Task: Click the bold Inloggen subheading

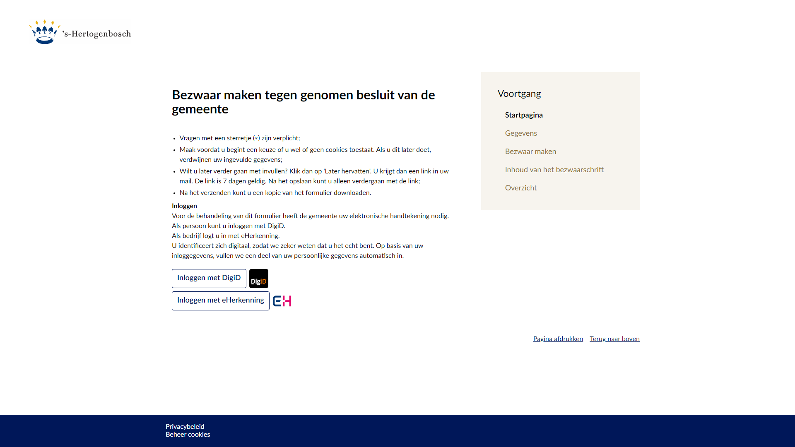Action: click(x=184, y=206)
